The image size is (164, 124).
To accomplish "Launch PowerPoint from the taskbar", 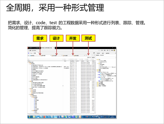I will [x=45, y=117].
